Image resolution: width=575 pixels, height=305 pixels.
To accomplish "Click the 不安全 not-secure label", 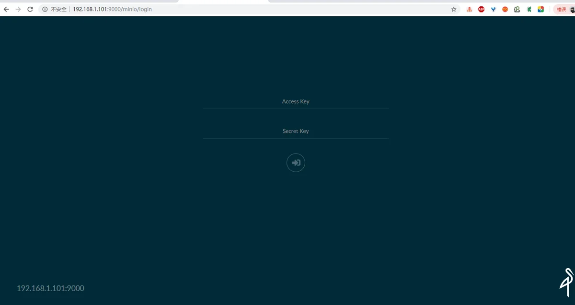I will [58, 9].
